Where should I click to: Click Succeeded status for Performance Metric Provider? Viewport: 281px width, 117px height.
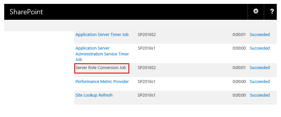click(260, 82)
